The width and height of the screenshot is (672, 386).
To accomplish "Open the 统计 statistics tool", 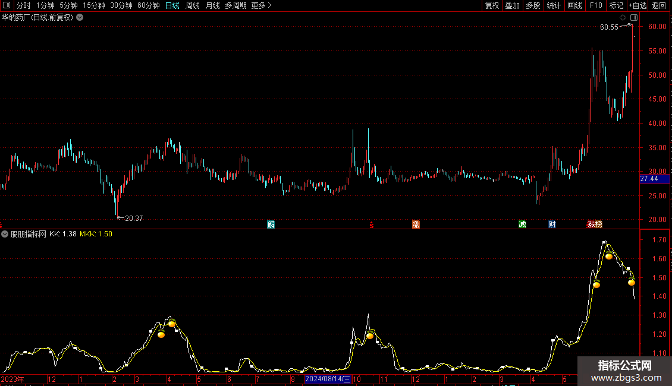I will [554, 5].
